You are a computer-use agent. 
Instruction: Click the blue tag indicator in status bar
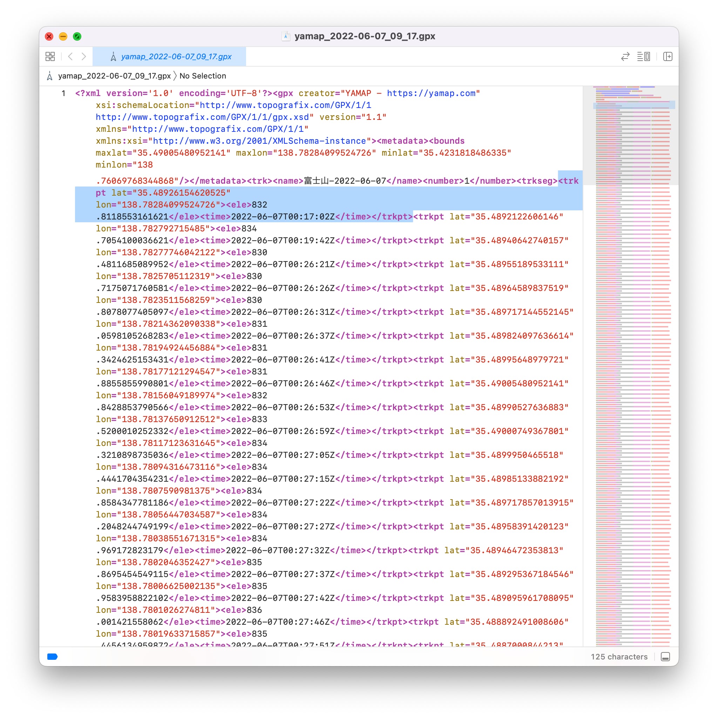(52, 657)
